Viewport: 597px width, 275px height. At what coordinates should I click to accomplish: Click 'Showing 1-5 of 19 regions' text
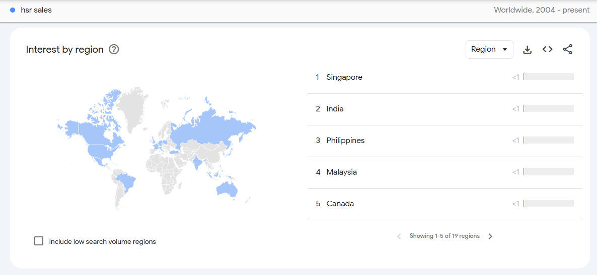[x=444, y=236]
